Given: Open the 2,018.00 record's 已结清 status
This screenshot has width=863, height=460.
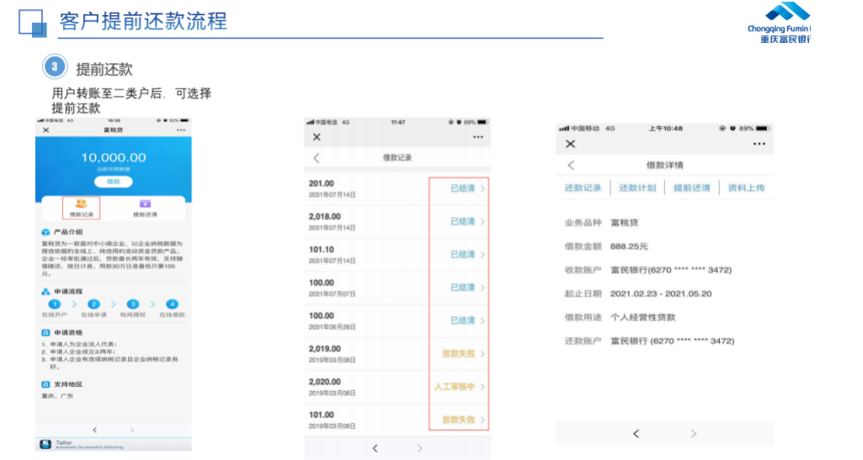Looking at the screenshot, I should click(462, 221).
